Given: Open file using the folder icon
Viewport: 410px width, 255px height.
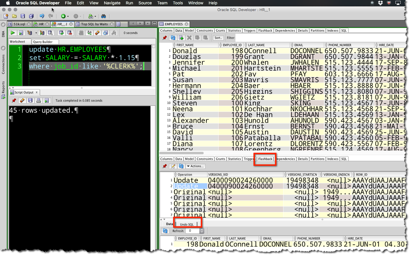Looking at the screenshot, I should pos(14,16).
